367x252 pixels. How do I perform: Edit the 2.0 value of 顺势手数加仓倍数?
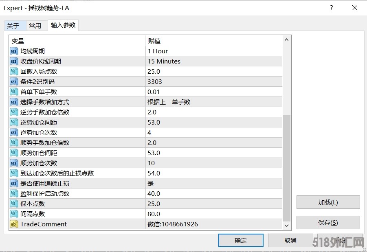[214, 143]
